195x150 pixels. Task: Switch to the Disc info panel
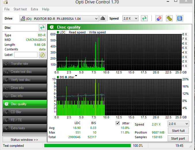click(25, 96)
